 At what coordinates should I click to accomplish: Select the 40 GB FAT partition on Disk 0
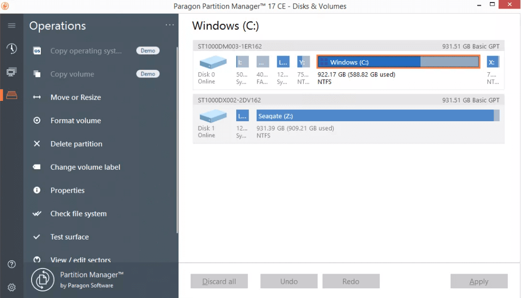(262, 62)
